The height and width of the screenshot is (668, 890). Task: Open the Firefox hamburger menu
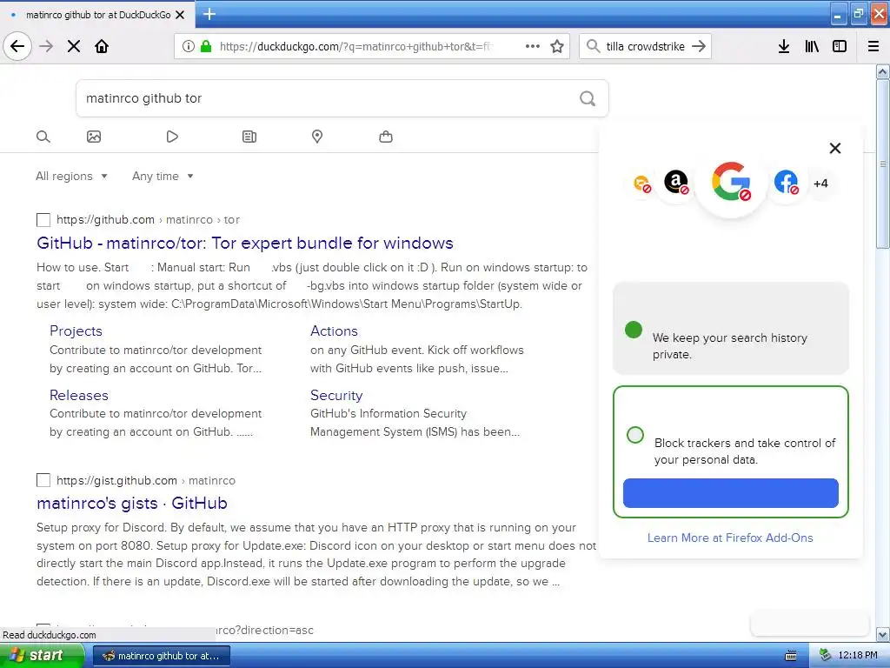tap(873, 46)
